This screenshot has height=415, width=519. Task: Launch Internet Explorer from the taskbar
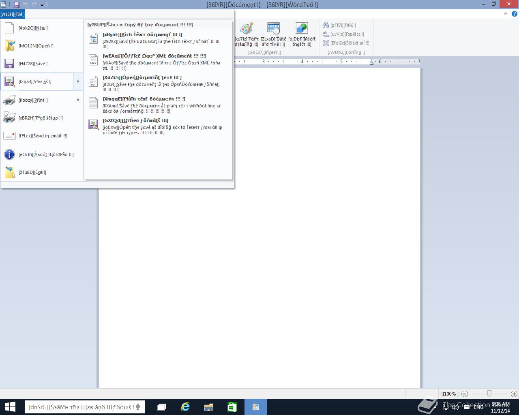click(x=185, y=407)
